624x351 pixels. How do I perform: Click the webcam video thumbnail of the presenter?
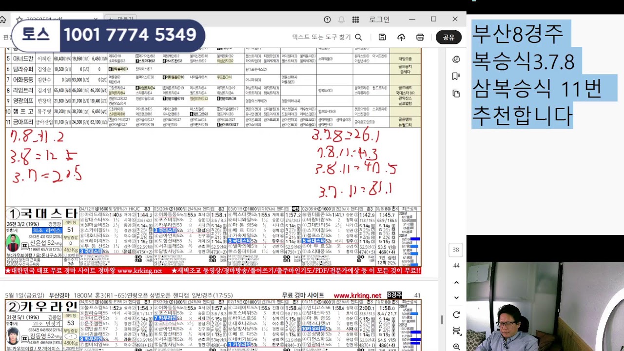pyautogui.click(x=545, y=307)
